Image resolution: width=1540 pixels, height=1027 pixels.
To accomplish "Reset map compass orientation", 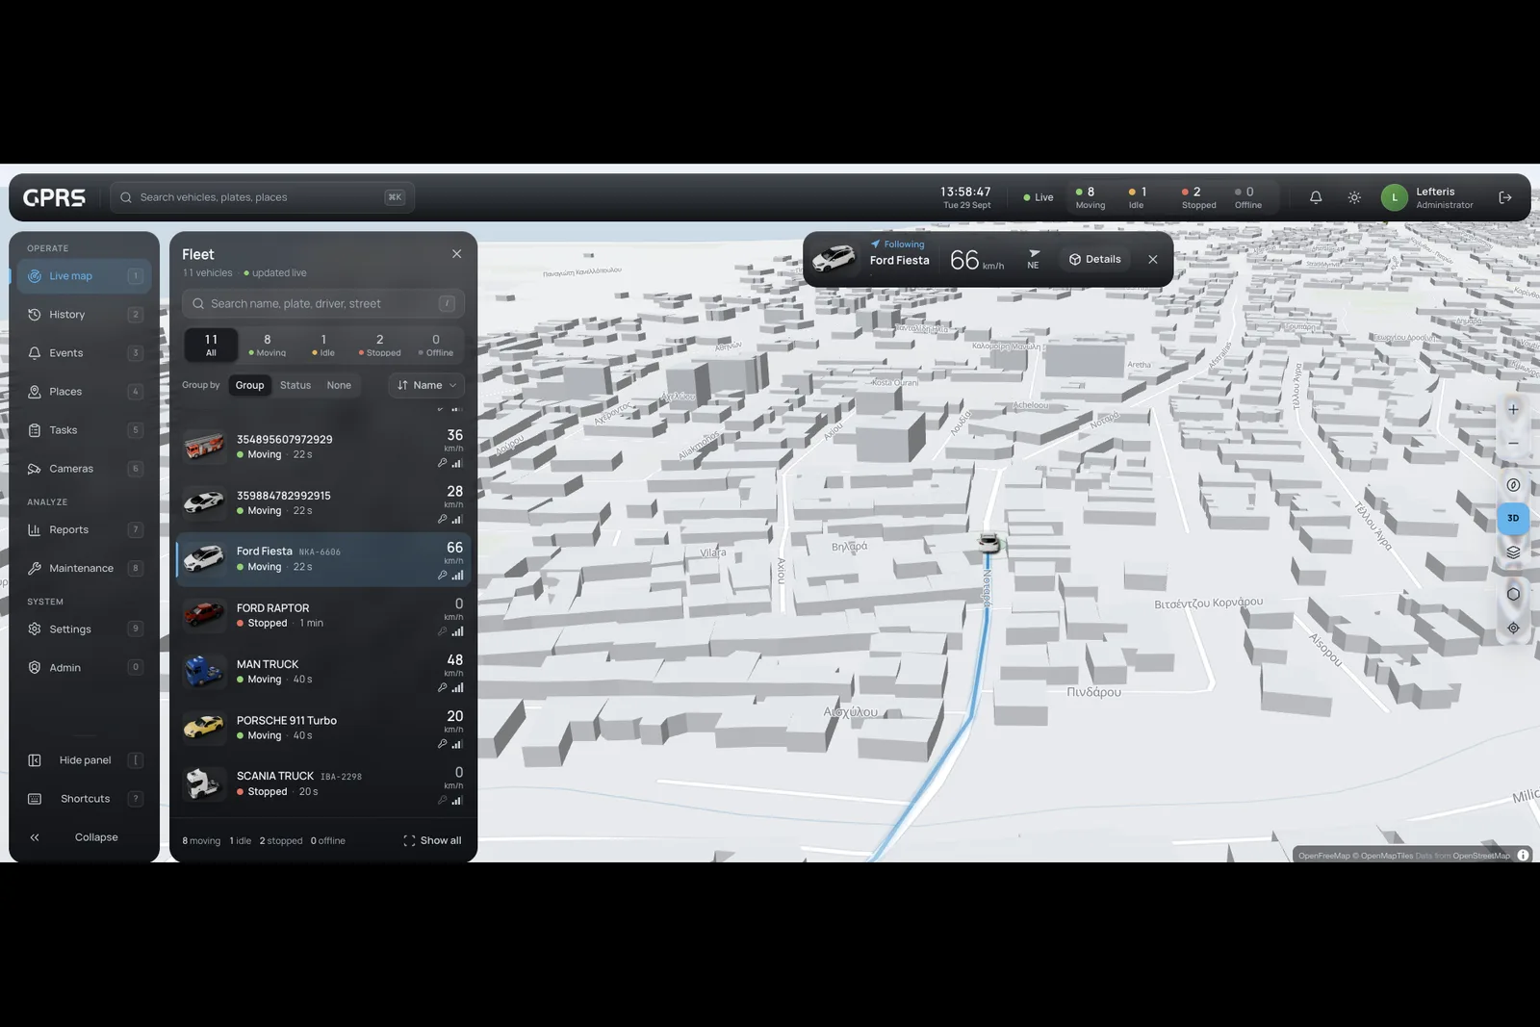I will 1513,485.
